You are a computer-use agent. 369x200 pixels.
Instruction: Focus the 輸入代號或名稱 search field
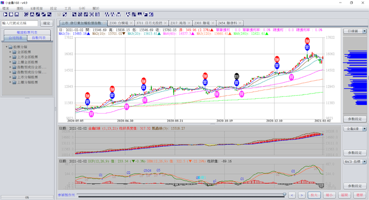click(x=20, y=23)
